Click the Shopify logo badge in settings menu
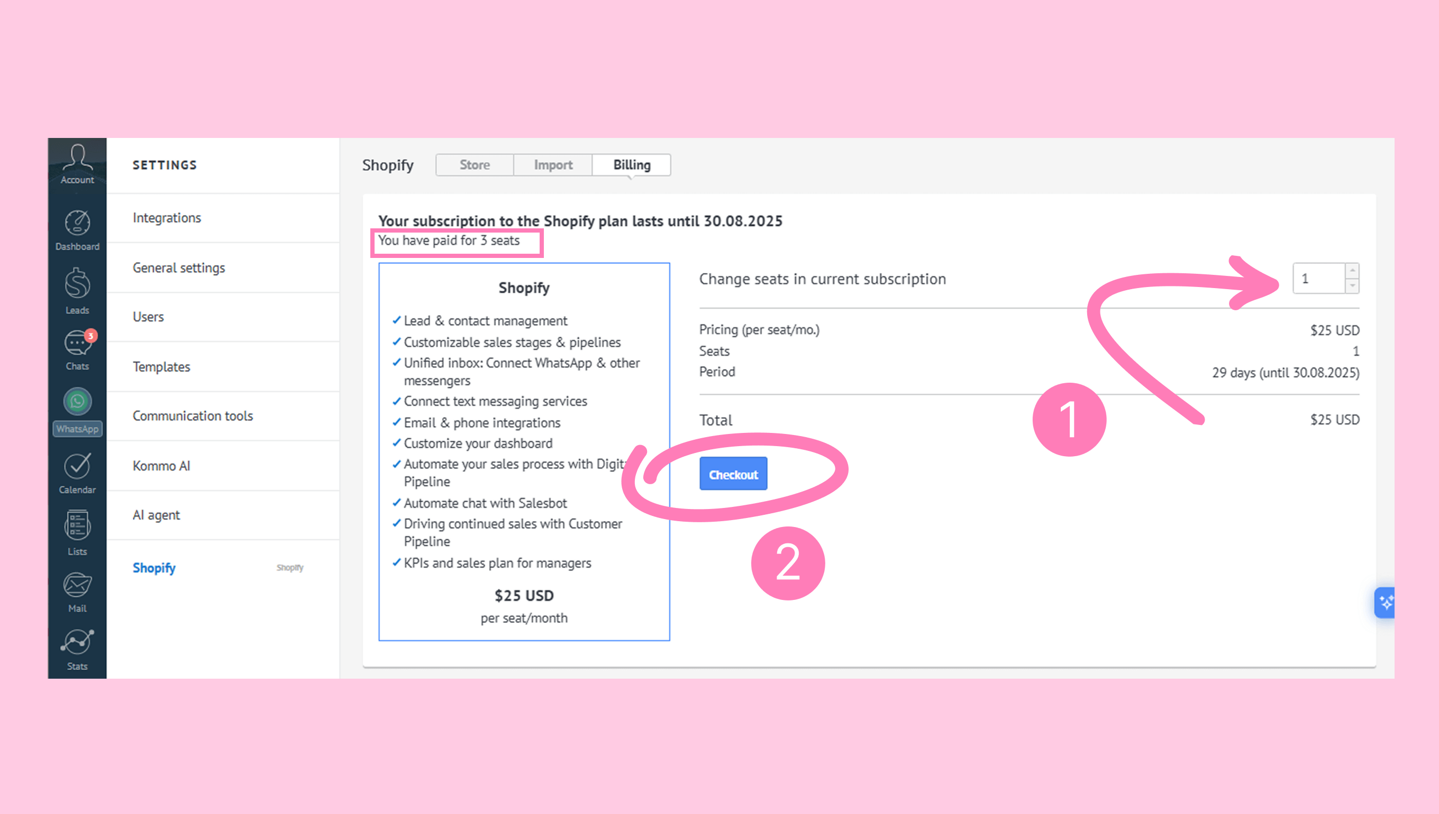 click(290, 568)
